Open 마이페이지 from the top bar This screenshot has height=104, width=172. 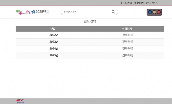pos(139,3)
